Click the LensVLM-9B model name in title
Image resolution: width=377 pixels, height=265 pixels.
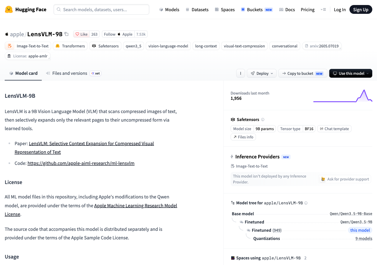(45, 34)
